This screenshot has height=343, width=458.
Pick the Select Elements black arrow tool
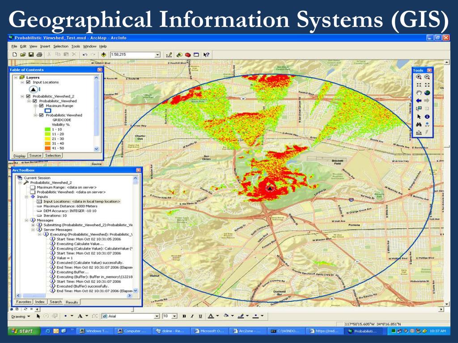point(419,117)
